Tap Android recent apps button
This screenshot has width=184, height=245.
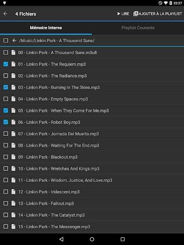click(x=123, y=239)
